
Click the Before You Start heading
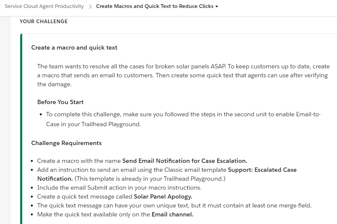coord(60,102)
